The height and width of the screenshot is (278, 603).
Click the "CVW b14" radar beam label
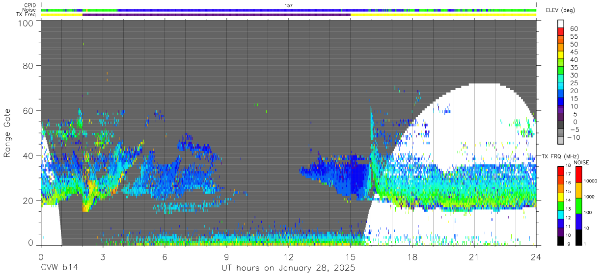pyautogui.click(x=58, y=268)
